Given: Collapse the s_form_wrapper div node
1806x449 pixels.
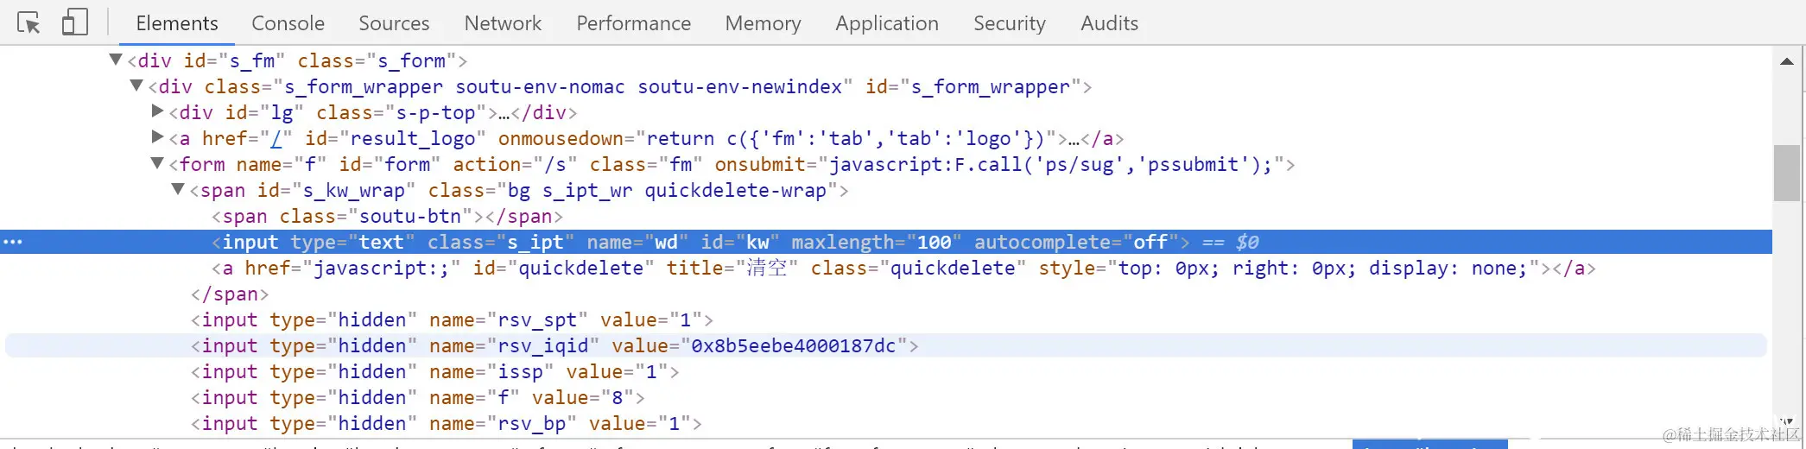Looking at the screenshot, I should coord(136,85).
